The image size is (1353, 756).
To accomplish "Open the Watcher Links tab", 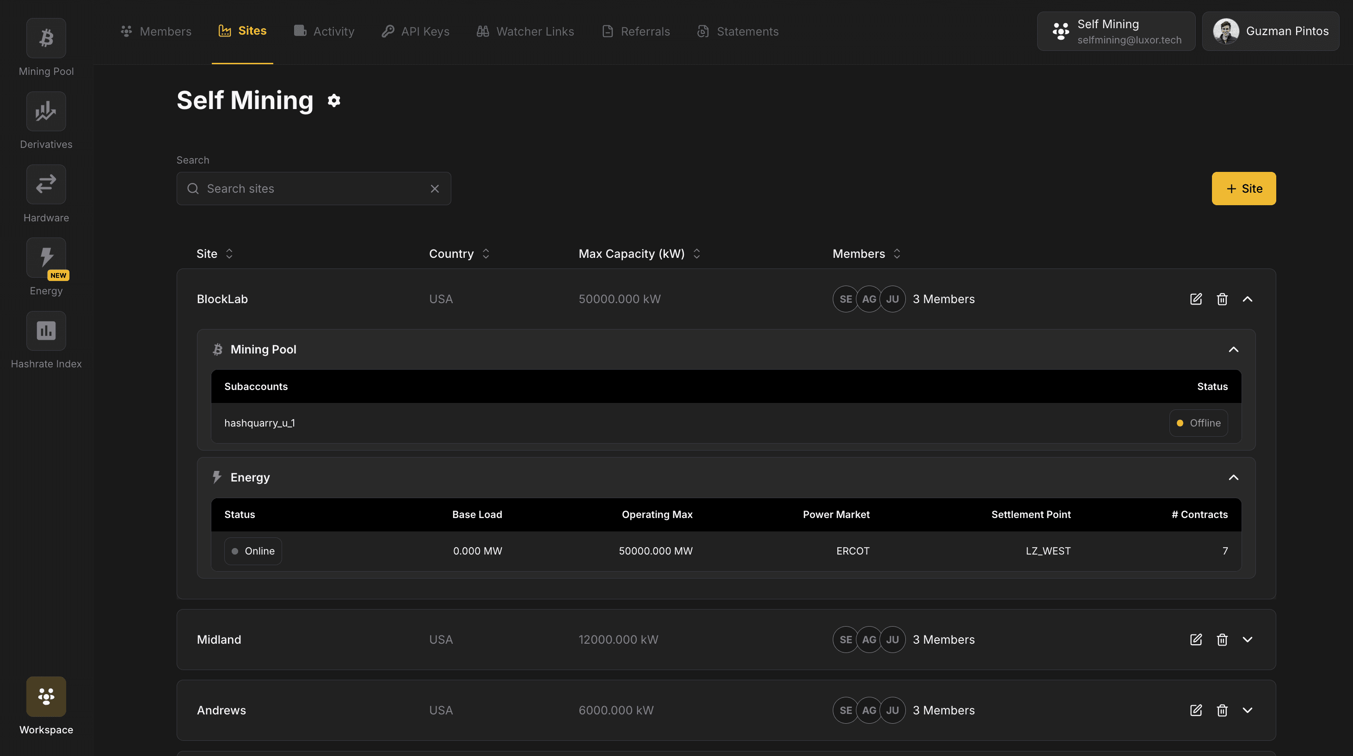I will click(525, 31).
